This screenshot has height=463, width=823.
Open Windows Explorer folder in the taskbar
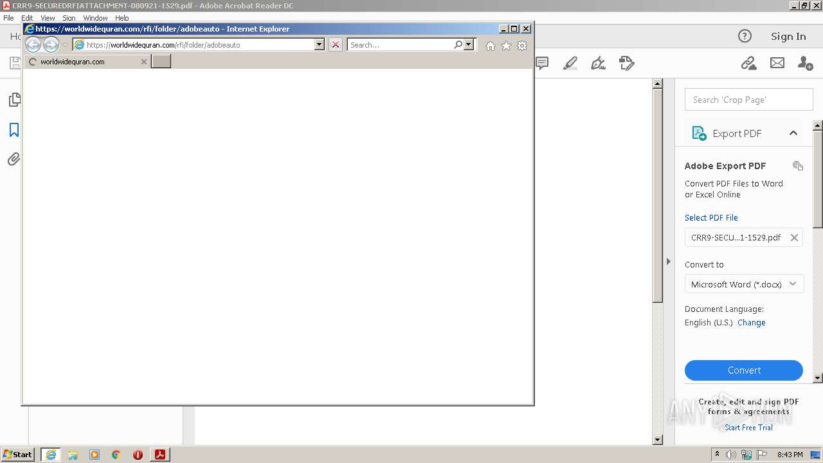point(73,455)
